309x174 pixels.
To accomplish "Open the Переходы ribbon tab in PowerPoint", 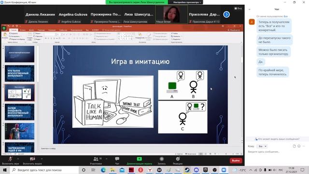I will (x=41, y=30).
